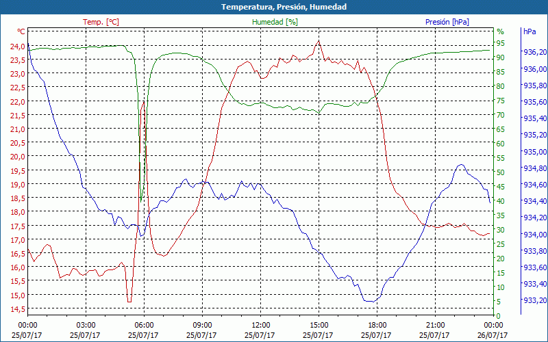Click the '26/07/17' date label

tap(493, 335)
